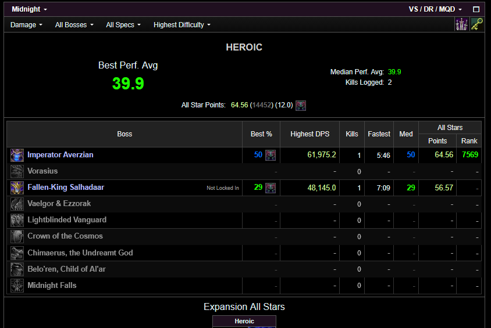The height and width of the screenshot is (328, 491).
Task: Click the HEROIC difficulty heading
Action: (244, 47)
